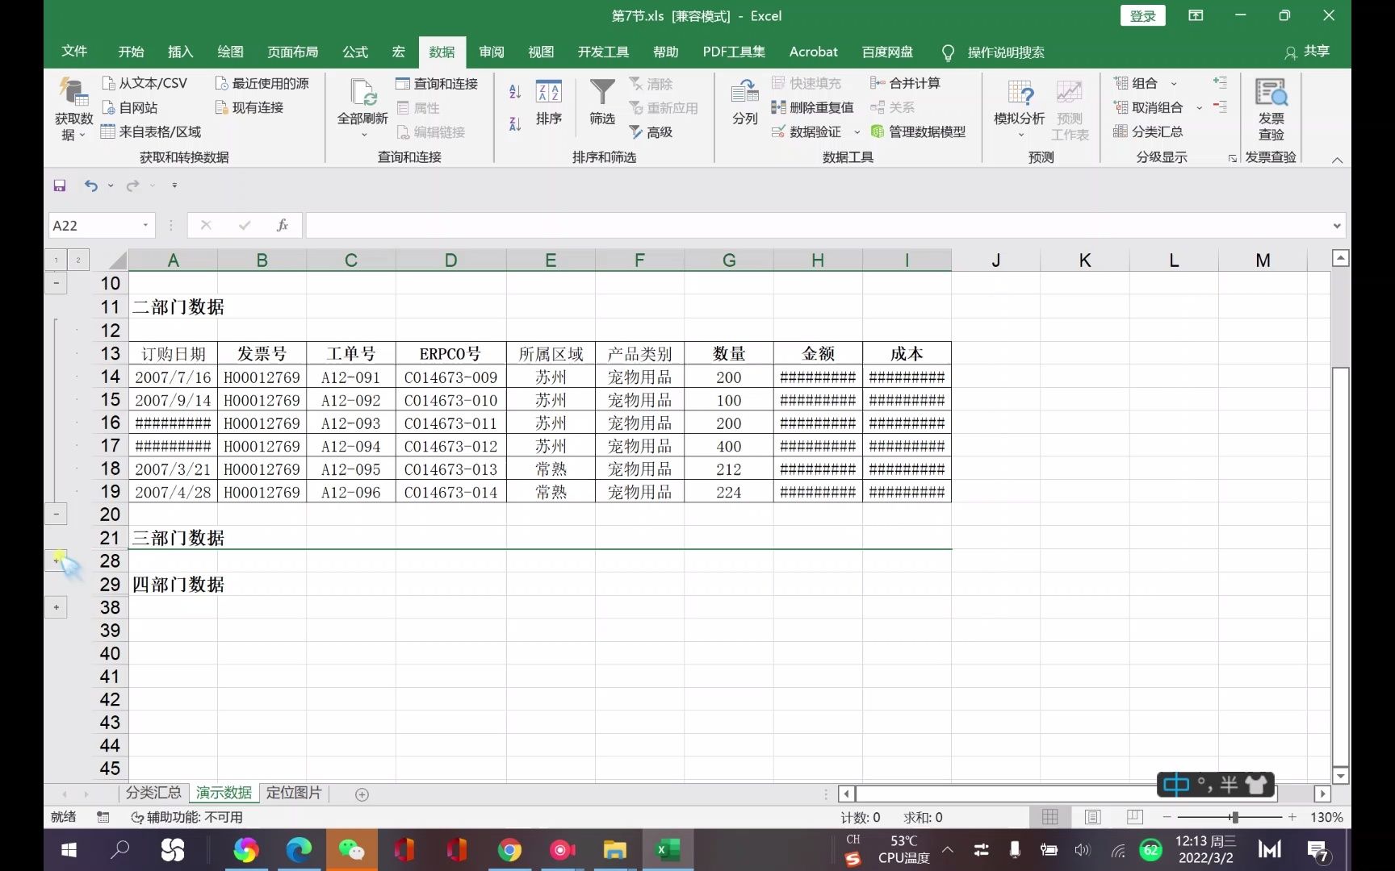Click the 登录 sign-in button
This screenshot has width=1395, height=871.
pos(1142,15)
